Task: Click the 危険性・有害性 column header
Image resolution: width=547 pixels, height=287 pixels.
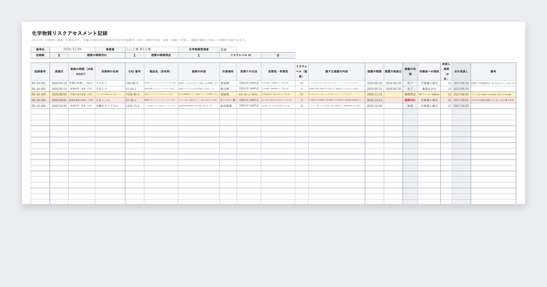Action: pos(278,72)
